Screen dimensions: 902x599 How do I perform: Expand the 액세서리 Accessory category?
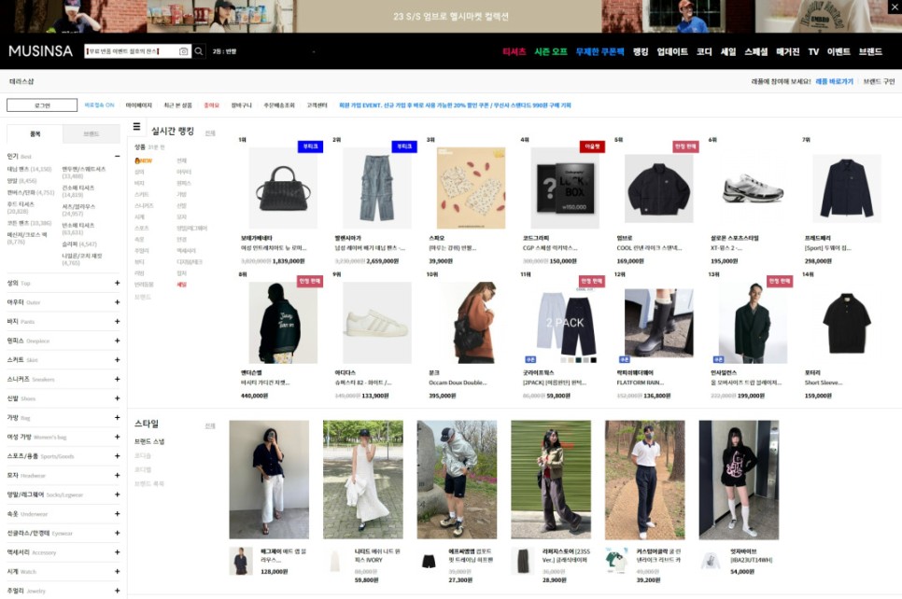tap(117, 552)
